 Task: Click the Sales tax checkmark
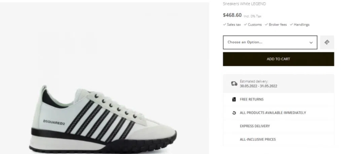click(x=224, y=24)
